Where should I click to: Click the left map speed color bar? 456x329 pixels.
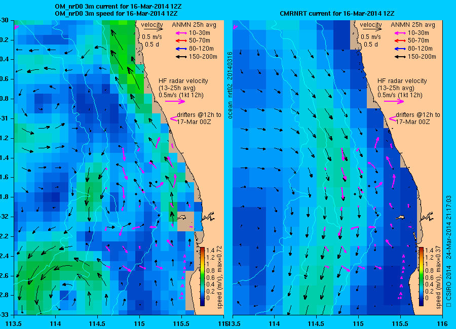point(202,277)
